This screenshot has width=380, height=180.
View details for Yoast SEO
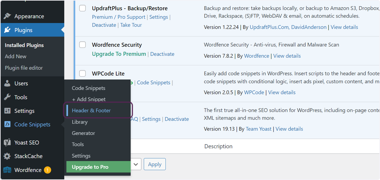tap(289, 129)
